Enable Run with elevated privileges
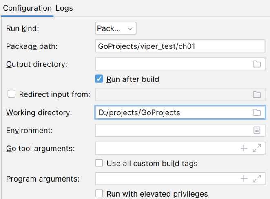The width and height of the screenshot is (270, 199). (99, 193)
